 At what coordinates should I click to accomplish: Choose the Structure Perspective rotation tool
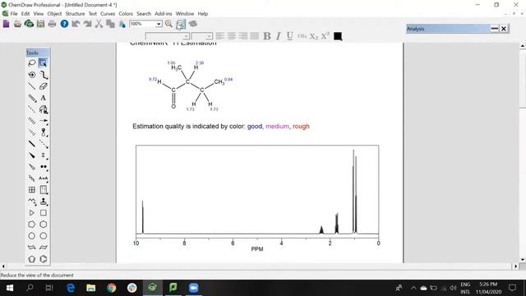coord(32,75)
